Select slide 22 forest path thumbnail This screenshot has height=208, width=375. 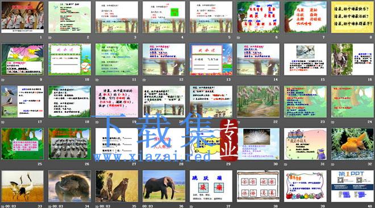[258, 101]
